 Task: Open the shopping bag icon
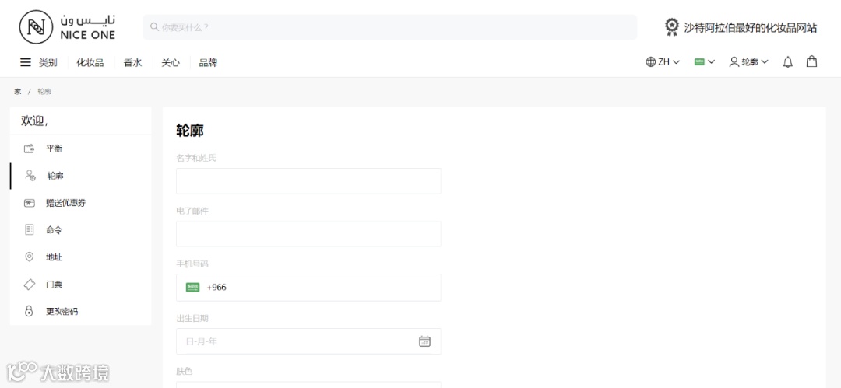click(811, 61)
